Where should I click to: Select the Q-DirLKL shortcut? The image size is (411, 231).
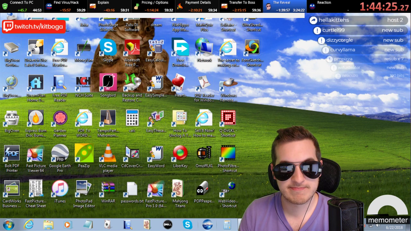pos(228,124)
